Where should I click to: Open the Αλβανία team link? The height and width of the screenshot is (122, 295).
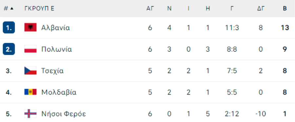pos(55,28)
